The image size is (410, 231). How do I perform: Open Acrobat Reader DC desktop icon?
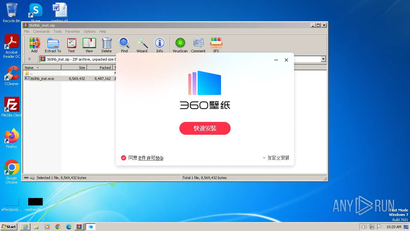click(x=12, y=47)
